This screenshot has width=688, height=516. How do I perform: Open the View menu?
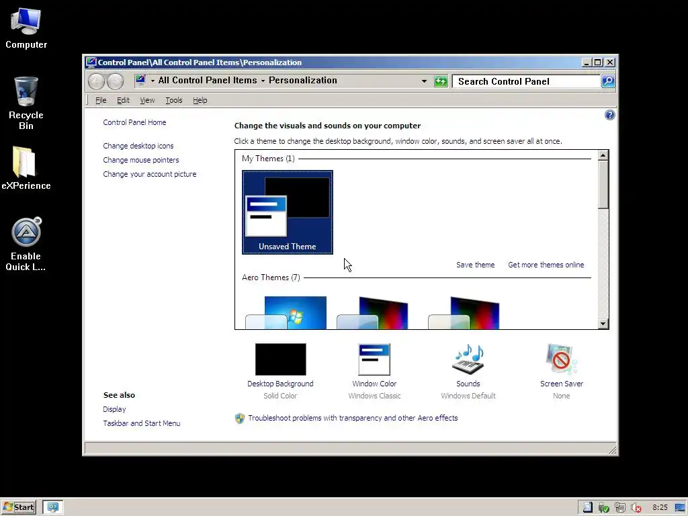point(147,101)
